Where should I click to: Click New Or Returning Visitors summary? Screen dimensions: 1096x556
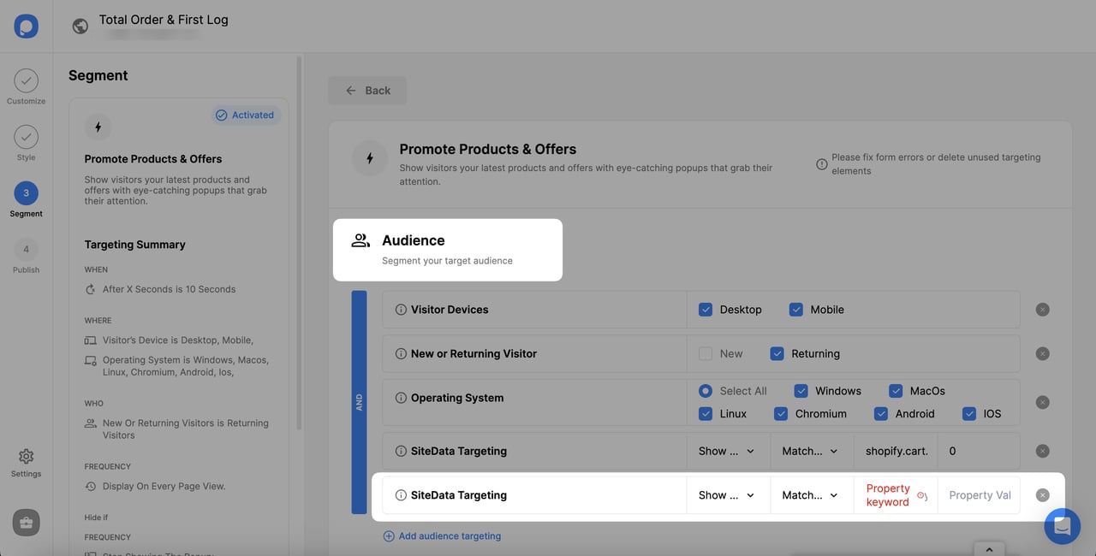coord(185,429)
